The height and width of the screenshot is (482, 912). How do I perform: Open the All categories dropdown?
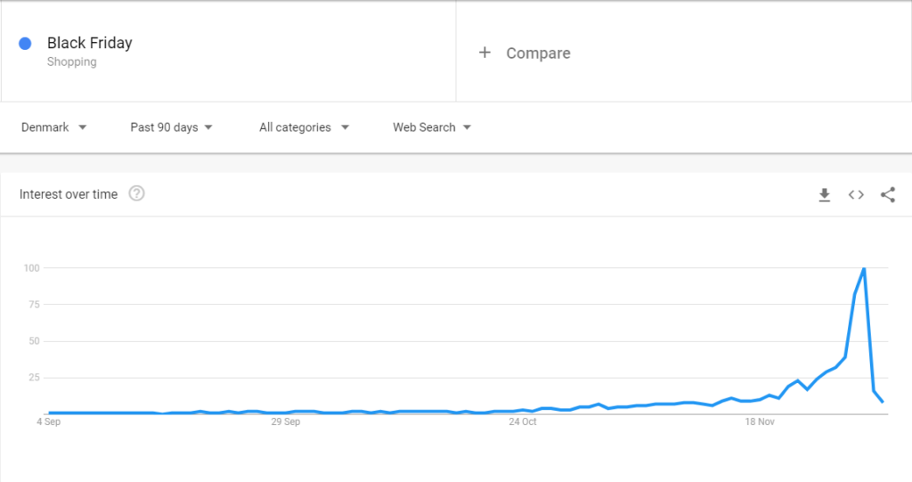[x=305, y=127]
